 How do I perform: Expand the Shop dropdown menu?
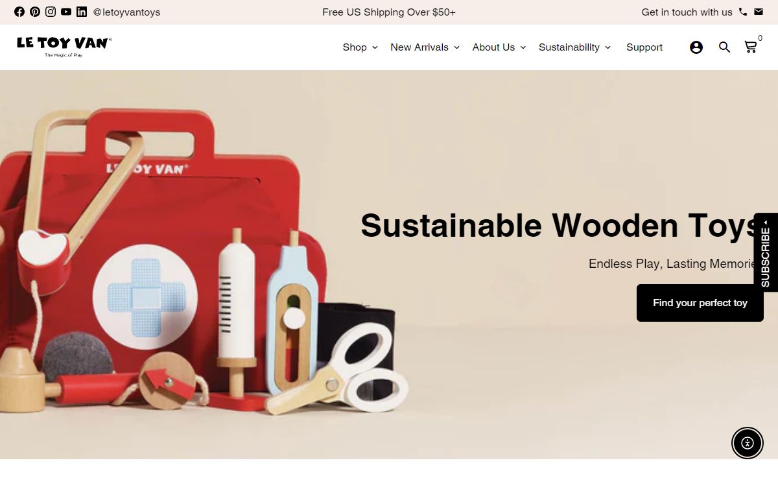[x=360, y=47]
